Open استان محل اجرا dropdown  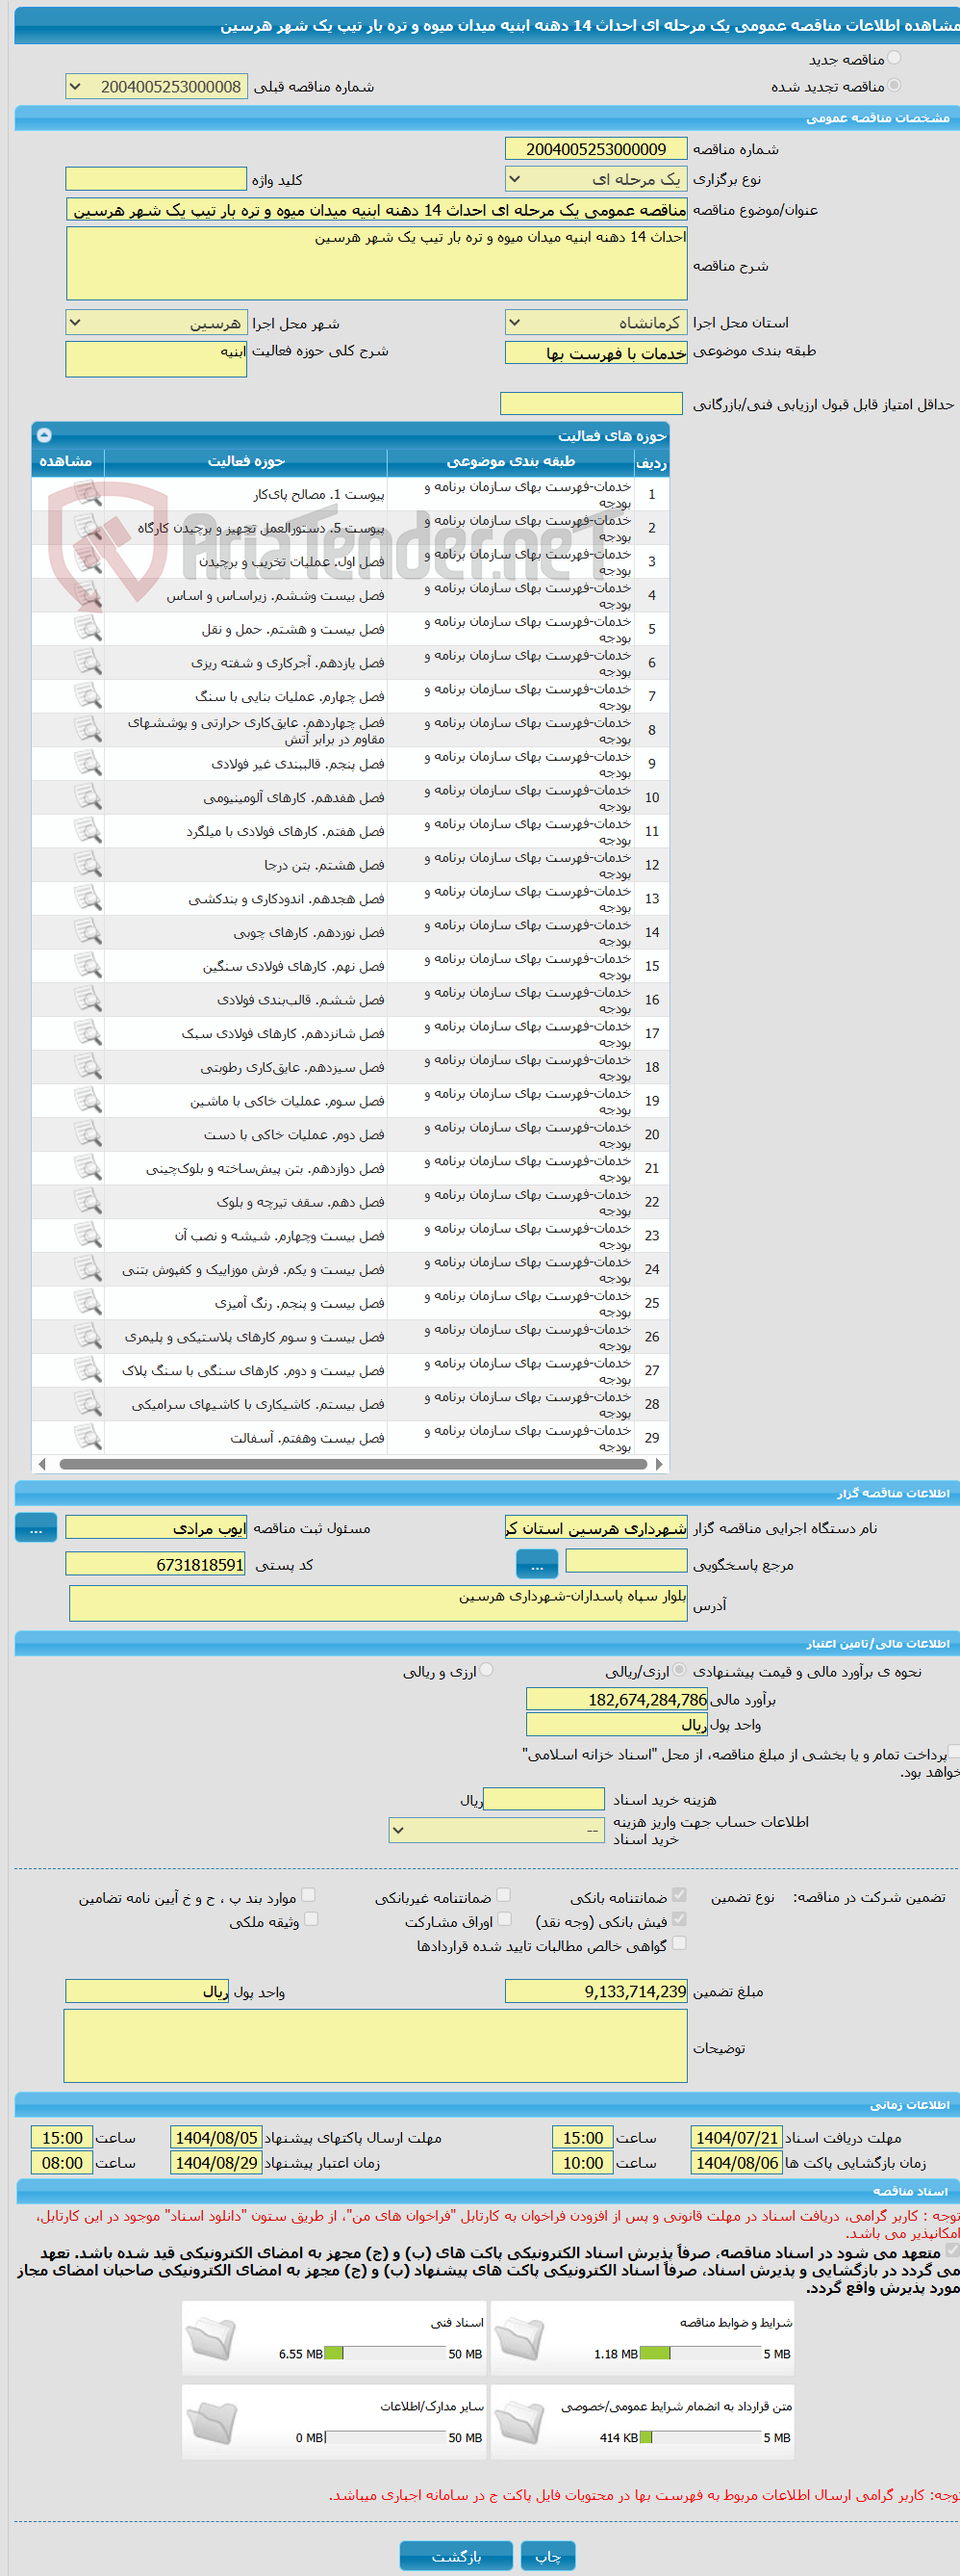[x=595, y=322]
